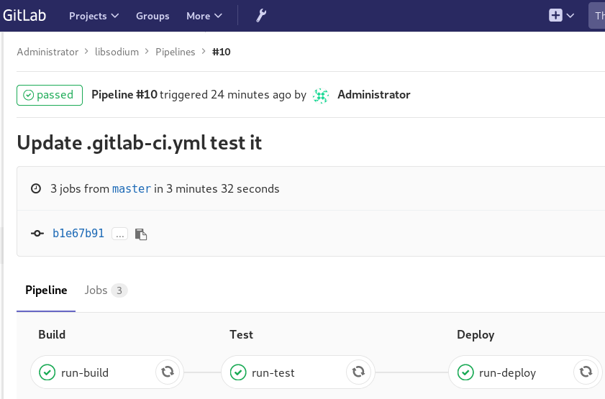Retry the run-deploy job
Image resolution: width=605 pixels, height=399 pixels.
pos(586,372)
